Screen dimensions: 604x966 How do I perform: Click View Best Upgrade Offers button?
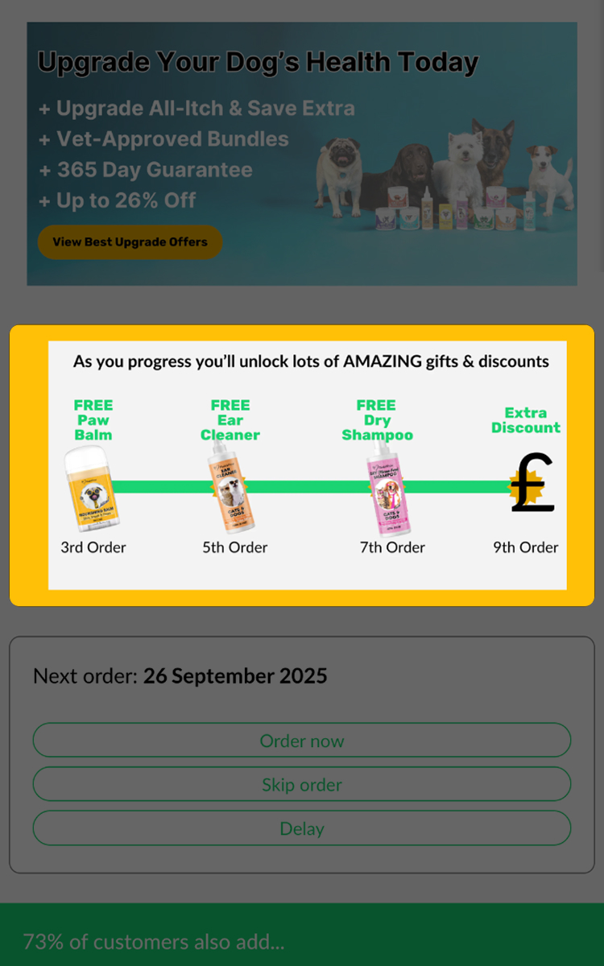[130, 242]
